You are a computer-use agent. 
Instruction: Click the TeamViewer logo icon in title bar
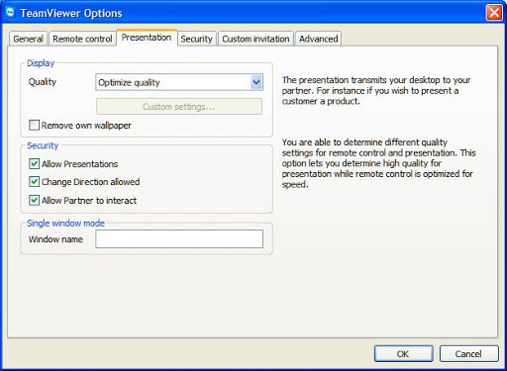click(11, 13)
